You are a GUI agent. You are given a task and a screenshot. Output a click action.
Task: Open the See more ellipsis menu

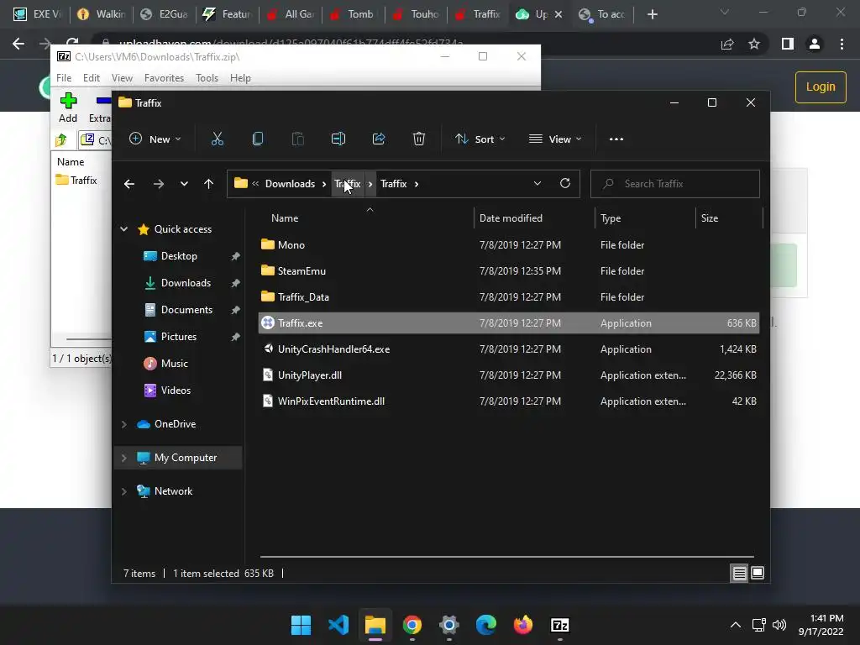[616, 139]
